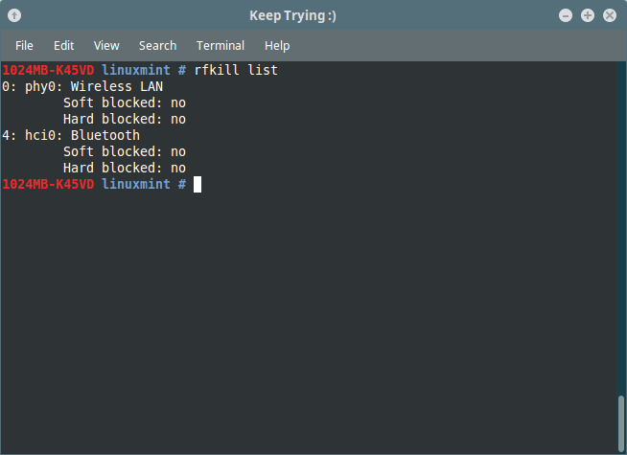
Task: Click the up-arrow icon in the title bar
Action: (14, 15)
